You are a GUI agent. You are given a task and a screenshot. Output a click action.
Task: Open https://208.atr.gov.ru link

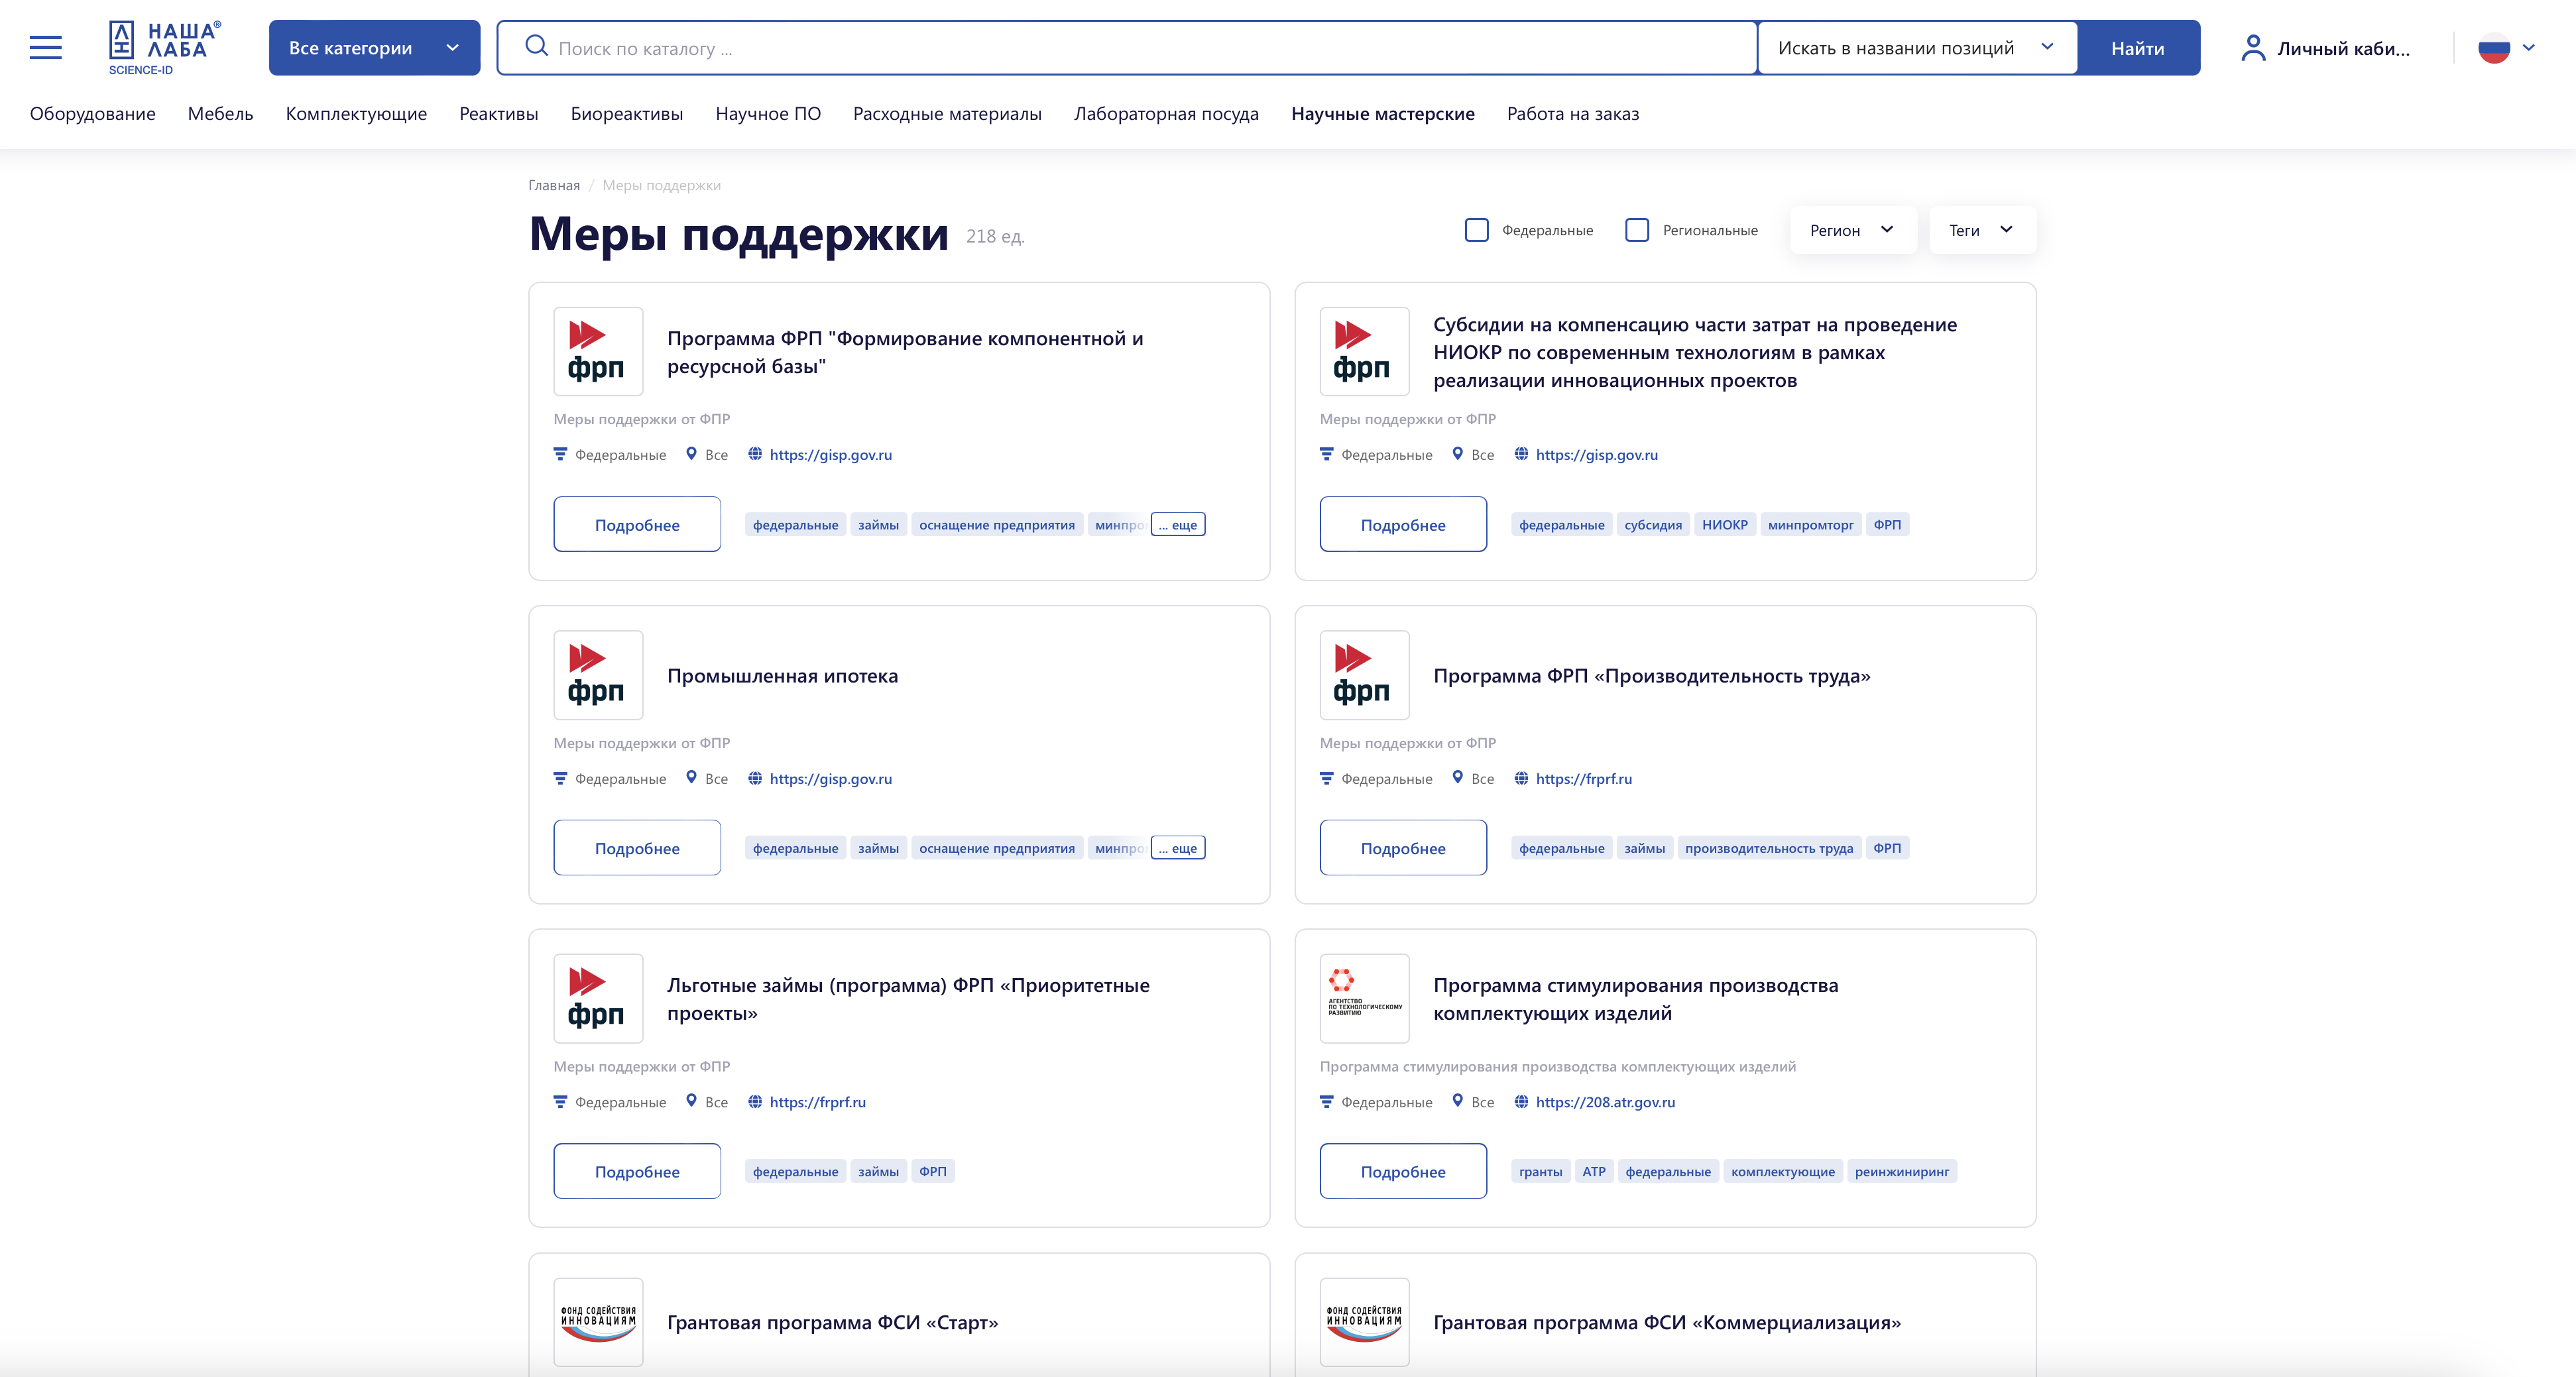tap(1605, 1101)
